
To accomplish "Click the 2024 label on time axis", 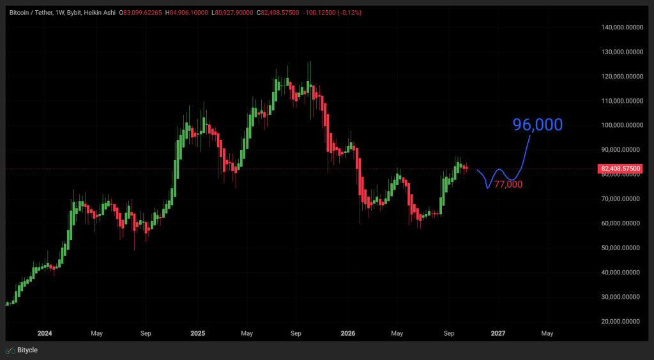I will coord(45,334).
